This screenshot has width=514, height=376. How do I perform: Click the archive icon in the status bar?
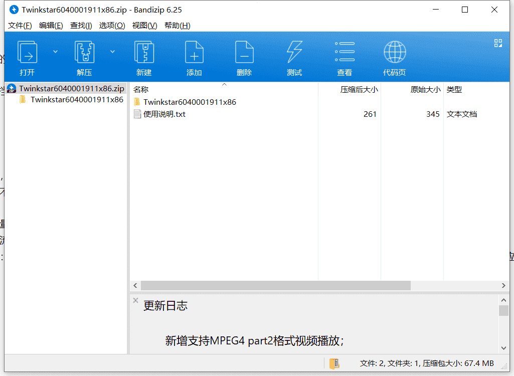(334, 363)
